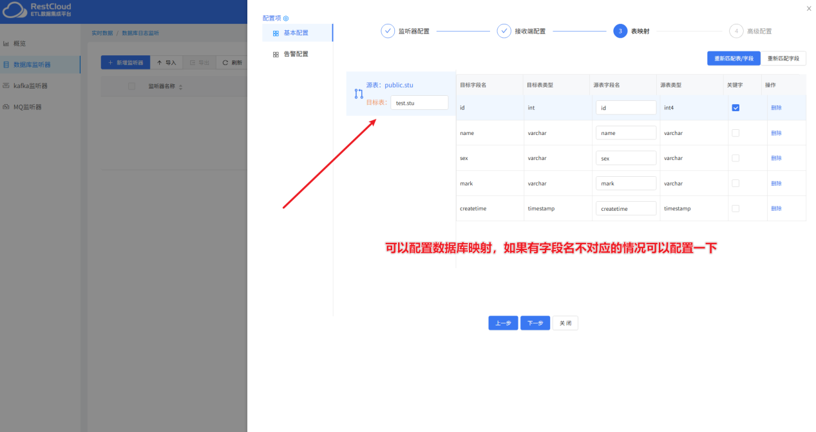The width and height of the screenshot is (816, 432).
Task: Click the RestCloud cloud logo
Action: tap(14, 10)
